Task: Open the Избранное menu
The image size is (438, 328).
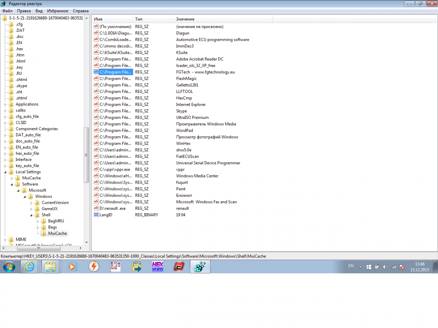Action: pyautogui.click(x=58, y=11)
